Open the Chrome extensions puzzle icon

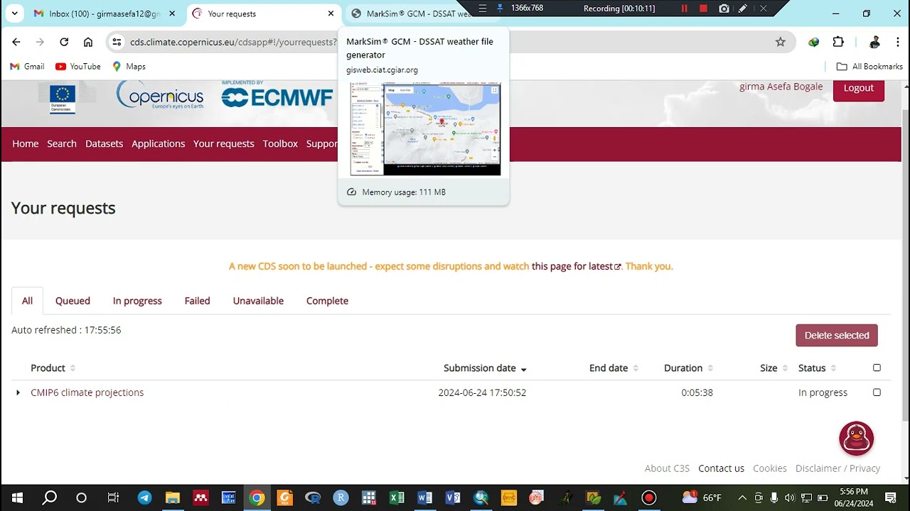tap(838, 42)
